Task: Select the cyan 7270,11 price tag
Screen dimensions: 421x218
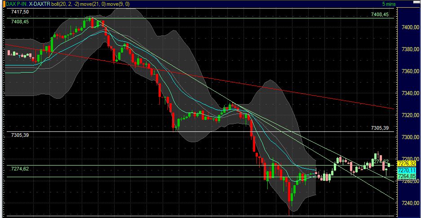Action: (x=407, y=170)
